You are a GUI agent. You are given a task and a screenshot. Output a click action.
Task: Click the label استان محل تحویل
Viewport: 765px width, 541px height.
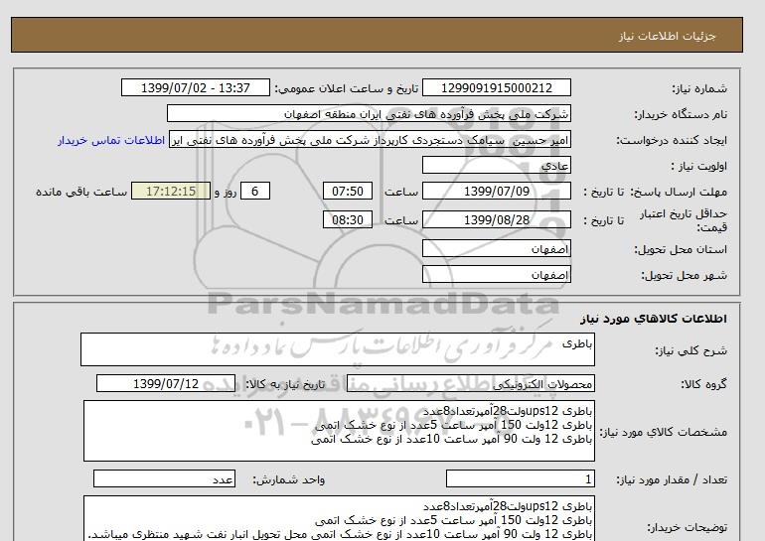(681, 249)
